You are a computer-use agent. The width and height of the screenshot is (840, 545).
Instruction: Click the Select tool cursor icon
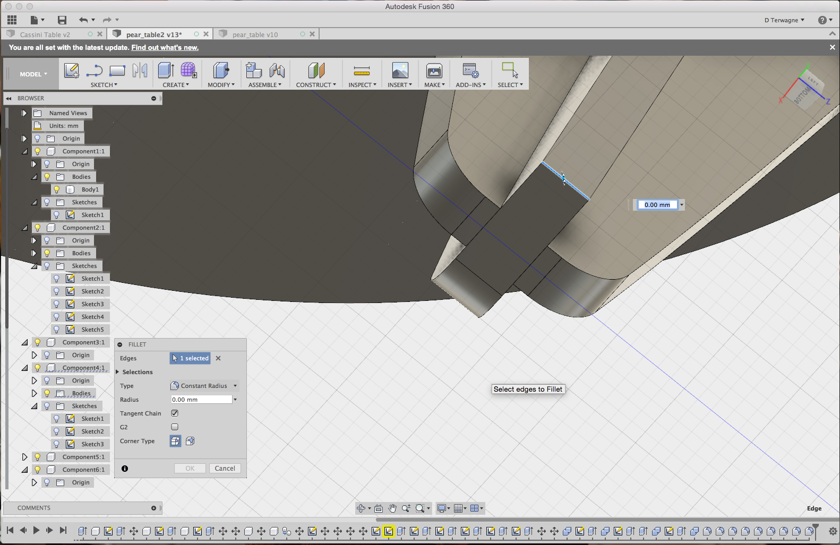(x=510, y=70)
